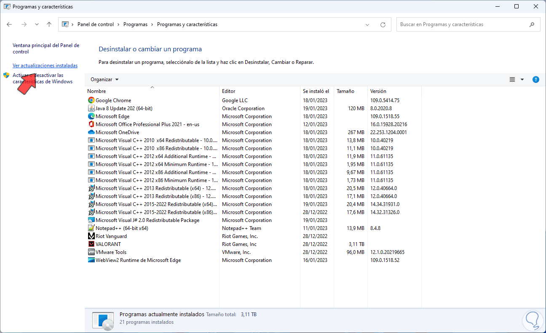Viewport: 546px width, 333px height.
Task: Click the Refresh icon in address bar
Action: pos(383,24)
